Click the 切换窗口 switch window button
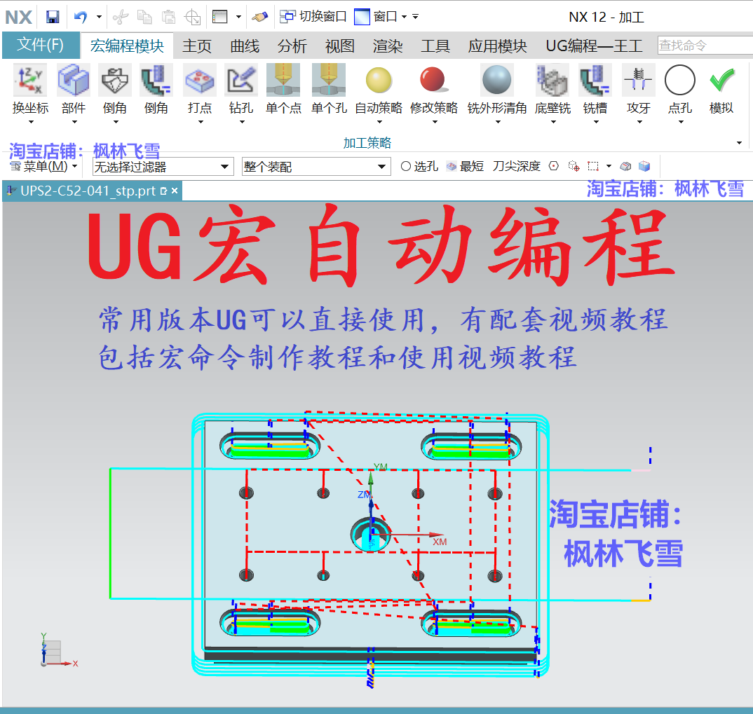Image resolution: width=753 pixels, height=714 pixels. (x=313, y=17)
